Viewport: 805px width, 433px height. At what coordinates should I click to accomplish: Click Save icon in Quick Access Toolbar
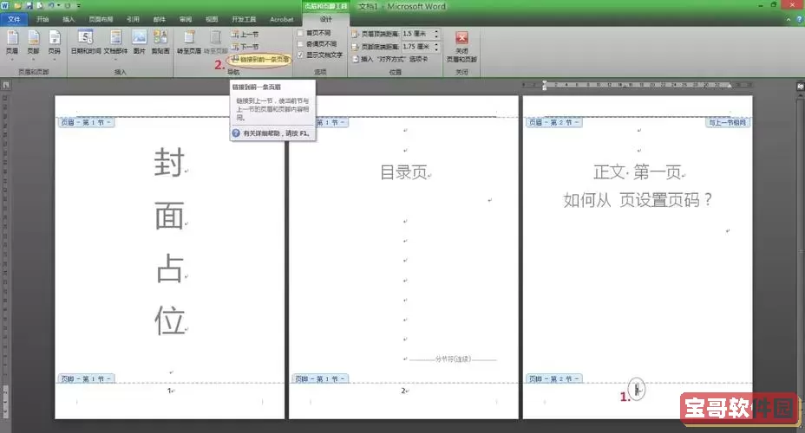point(29,6)
